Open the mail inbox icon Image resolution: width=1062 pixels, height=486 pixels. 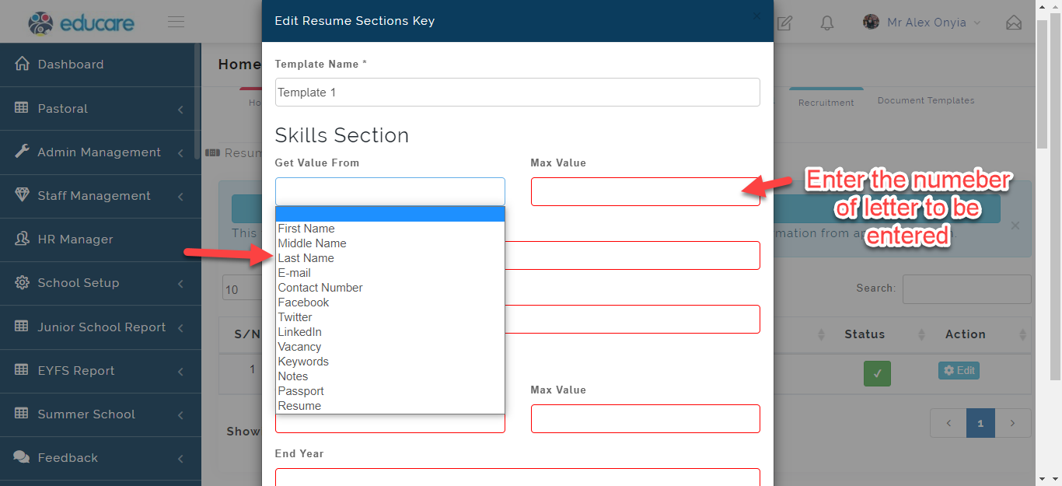coord(1014,23)
